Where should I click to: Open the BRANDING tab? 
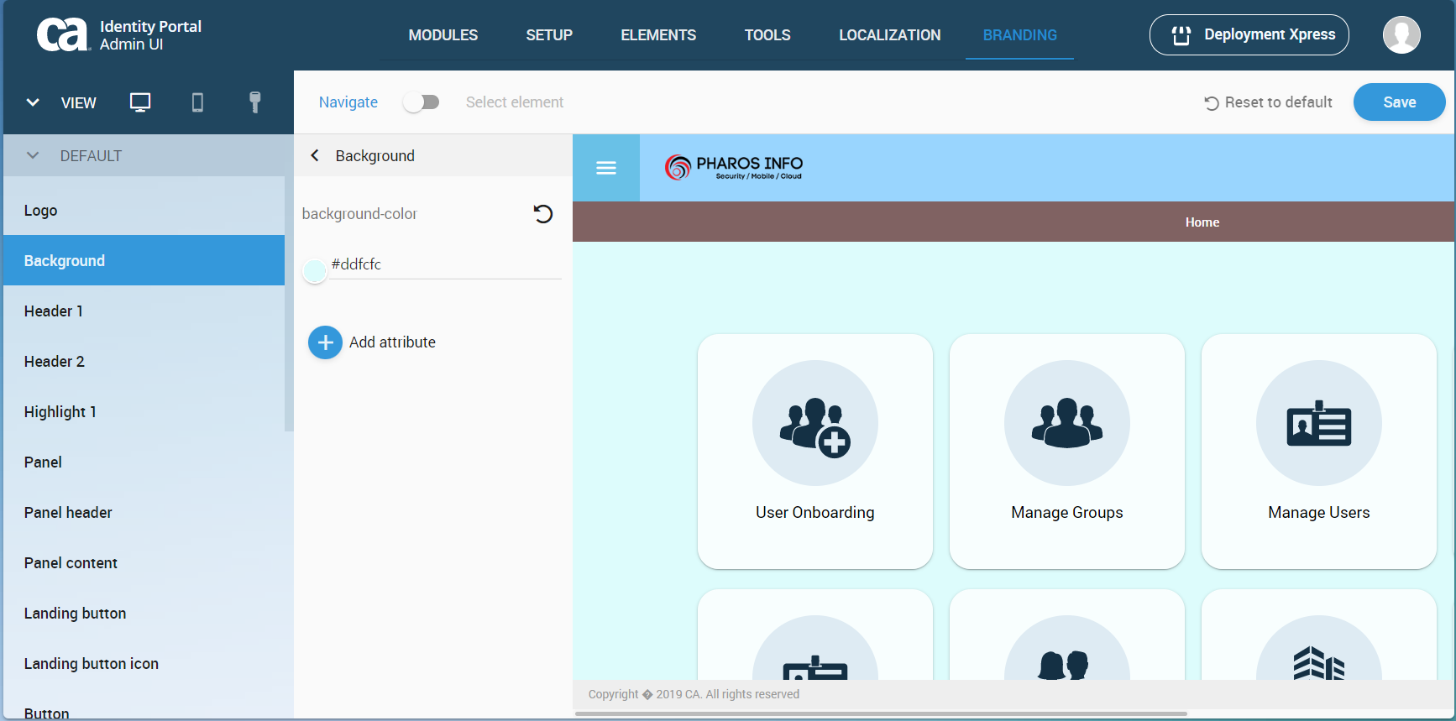click(x=1020, y=35)
